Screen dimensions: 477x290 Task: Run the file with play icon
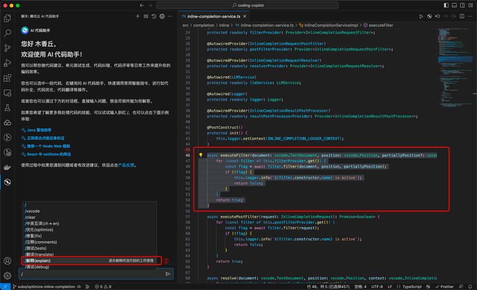point(421,16)
